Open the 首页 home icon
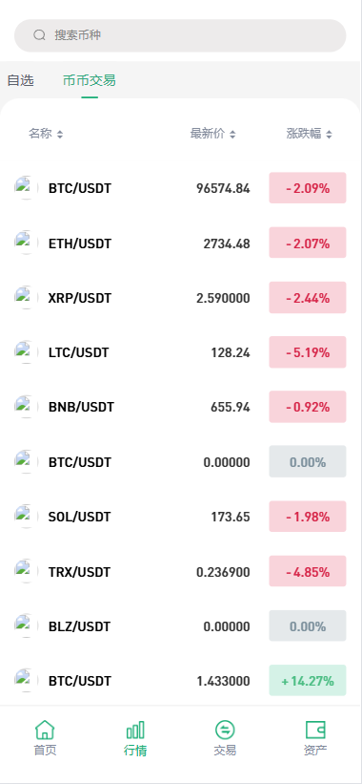This screenshot has width=362, height=784. click(45, 730)
